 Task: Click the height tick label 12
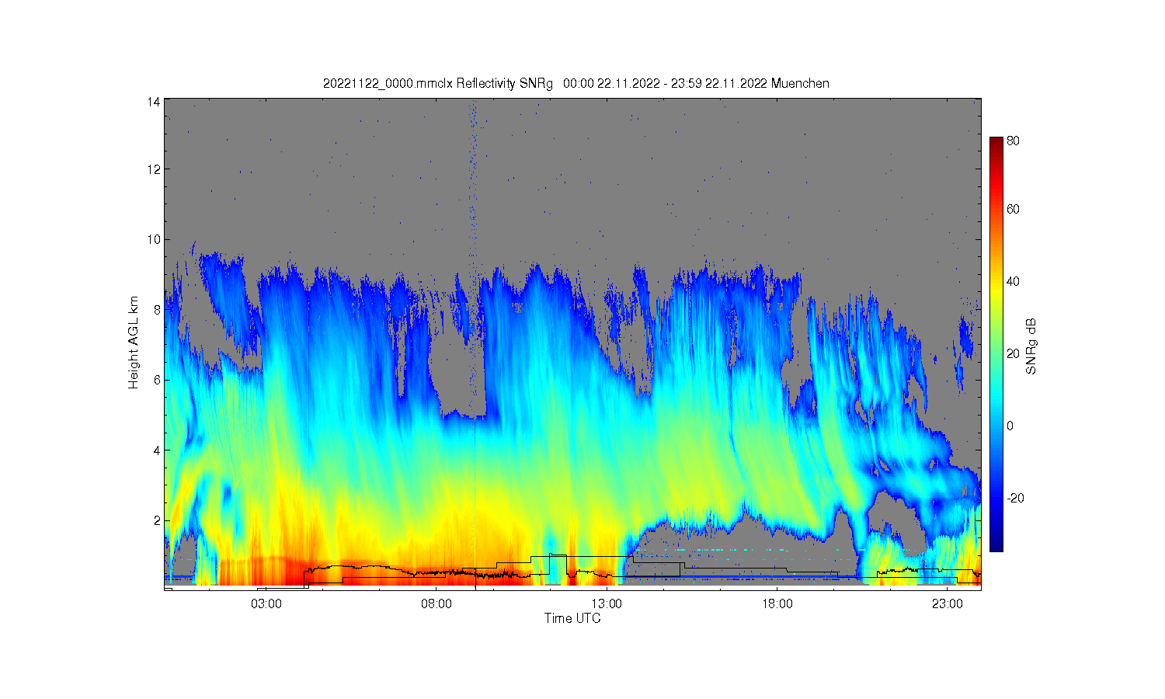(154, 169)
